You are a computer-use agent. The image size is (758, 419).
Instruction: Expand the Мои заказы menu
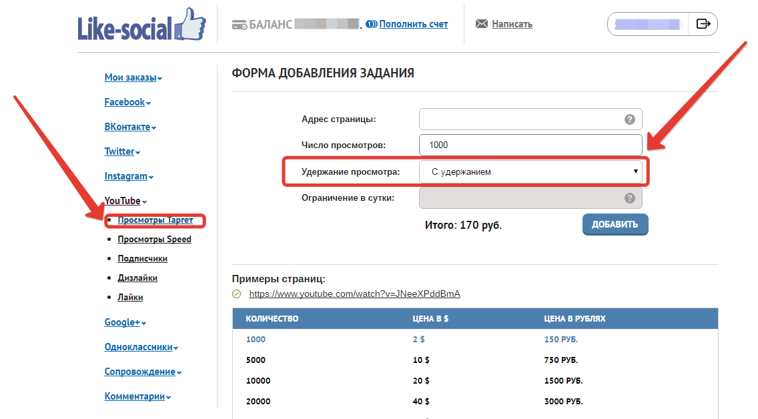pyautogui.click(x=133, y=77)
